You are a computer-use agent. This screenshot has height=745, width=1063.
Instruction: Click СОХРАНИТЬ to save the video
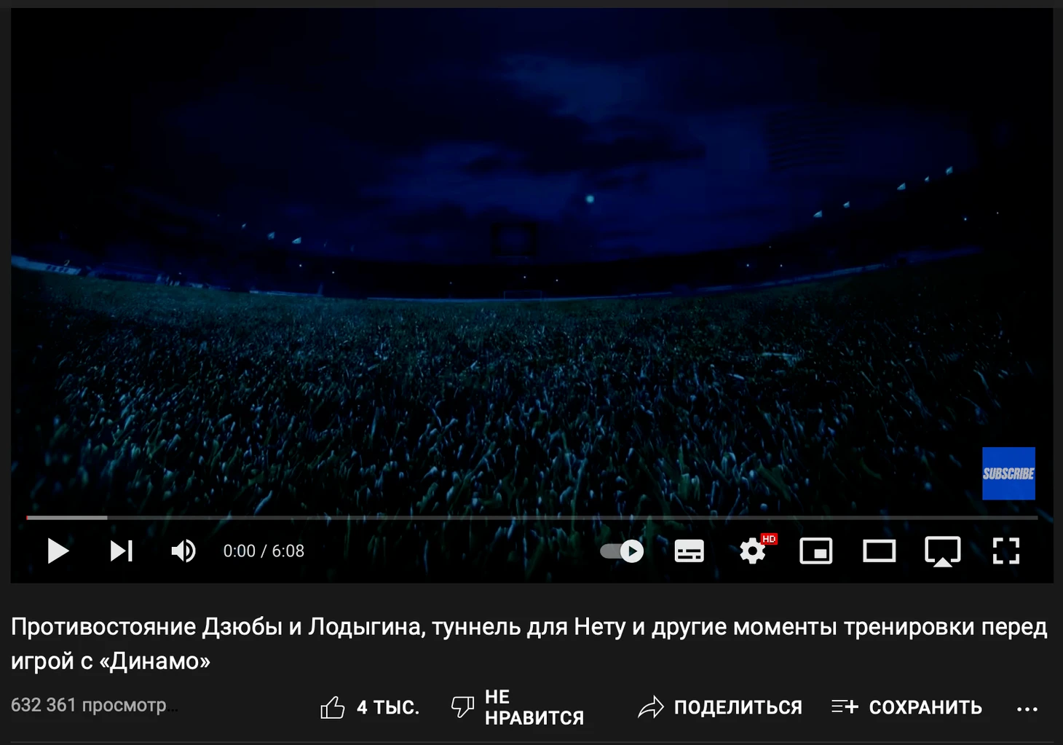(x=906, y=707)
